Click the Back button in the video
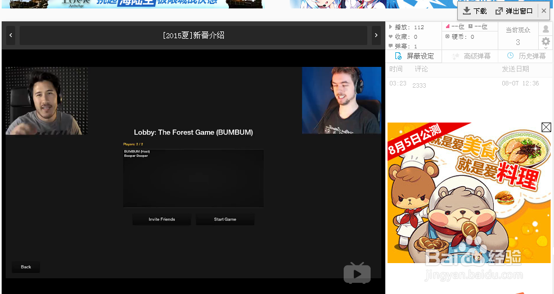Image resolution: width=554 pixels, height=294 pixels. pos(26,267)
